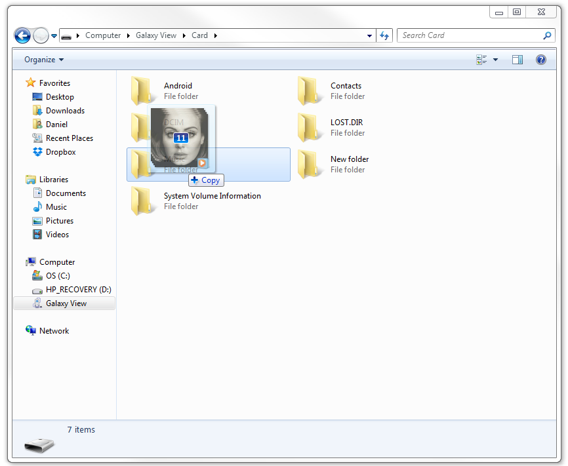568x466 pixels.
Task: Click the Music library note icon
Action: [x=37, y=206]
